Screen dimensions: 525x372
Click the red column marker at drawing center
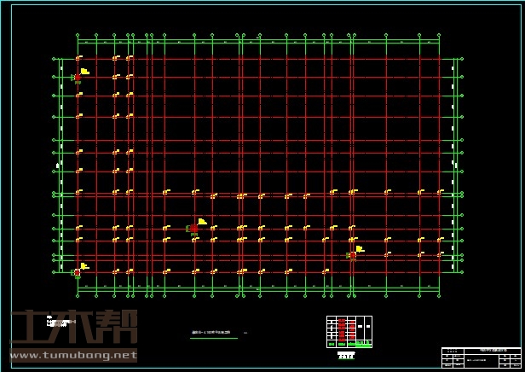coord(193,229)
